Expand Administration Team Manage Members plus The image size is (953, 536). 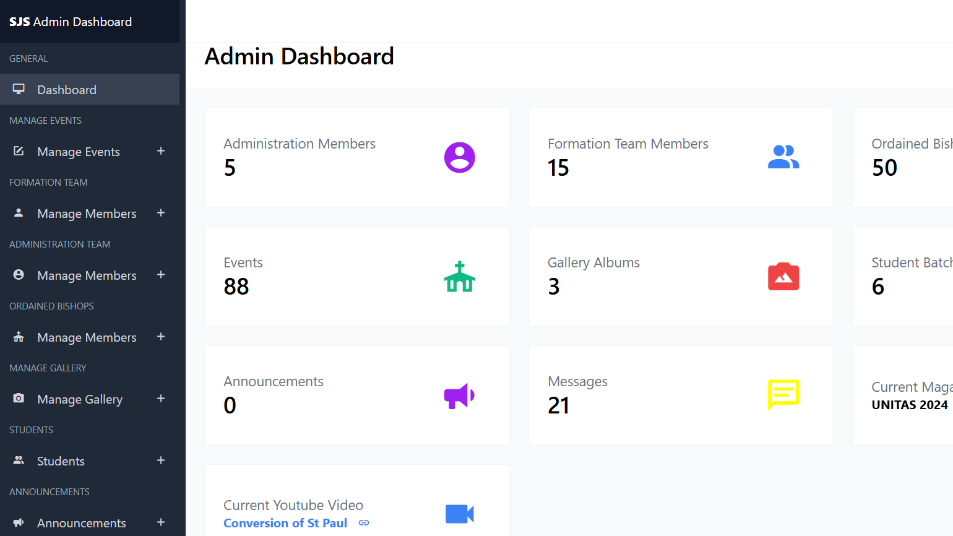coord(161,275)
